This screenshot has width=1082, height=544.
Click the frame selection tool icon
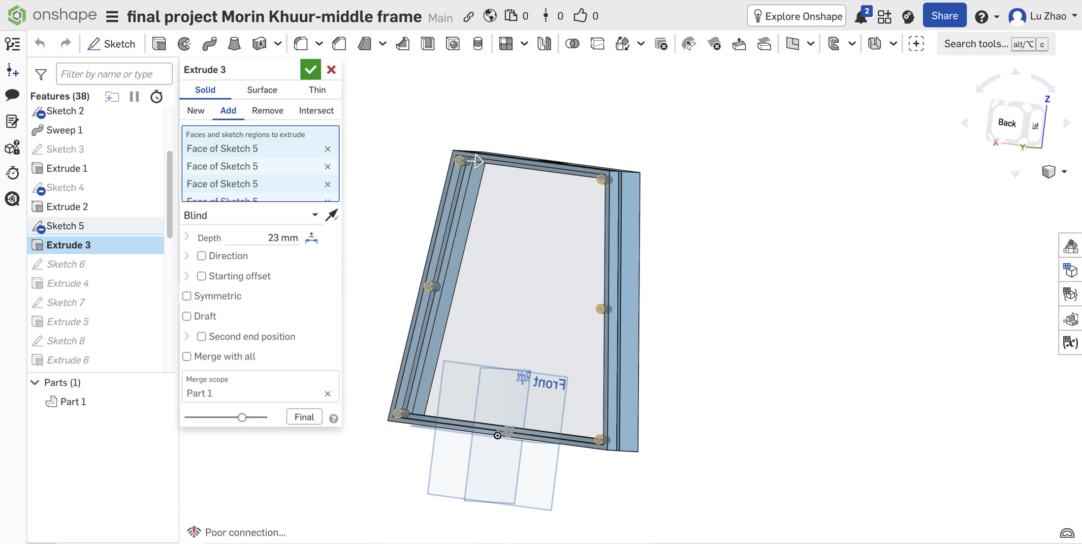coord(916,44)
